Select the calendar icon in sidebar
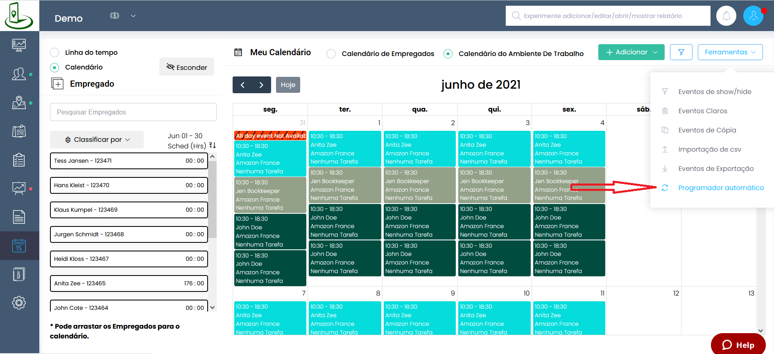774x354 pixels. (x=19, y=246)
